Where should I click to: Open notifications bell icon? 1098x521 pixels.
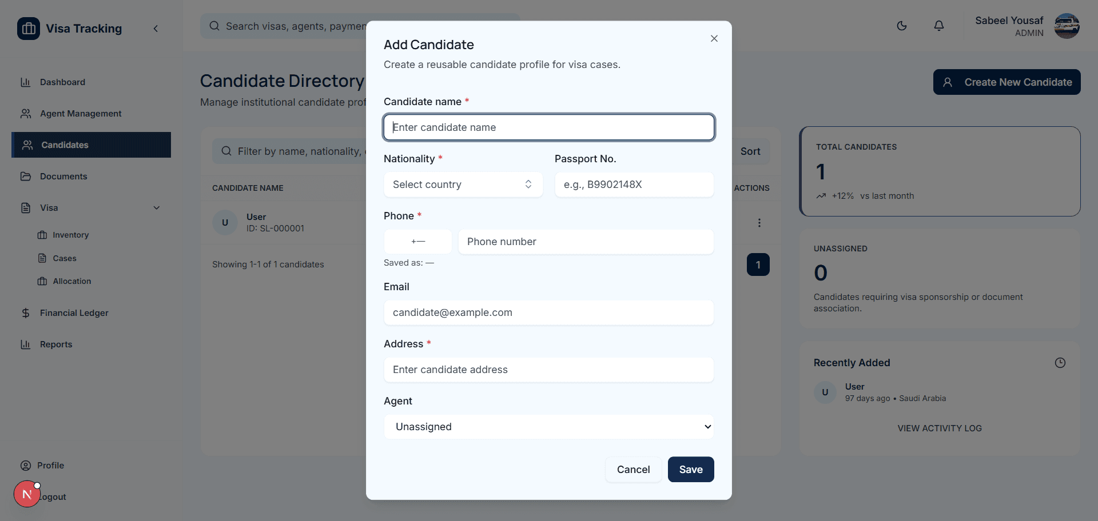939,26
